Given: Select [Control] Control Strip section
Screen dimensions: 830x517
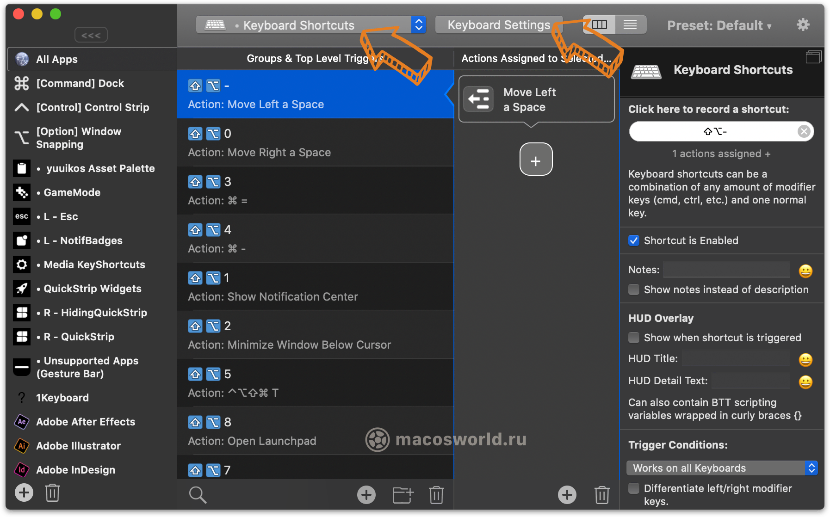Looking at the screenshot, I should (x=92, y=107).
